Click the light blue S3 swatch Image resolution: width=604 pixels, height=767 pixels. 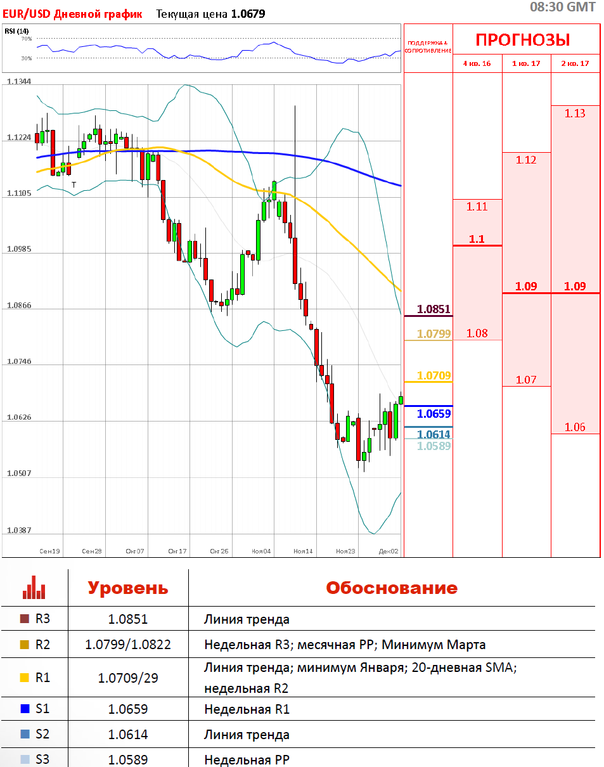25,759
